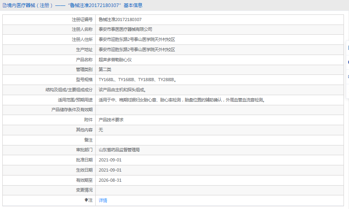Screen dimensions: 349x209
Task: Select the 产品储存条件及有效期 label
Action: coord(72,110)
